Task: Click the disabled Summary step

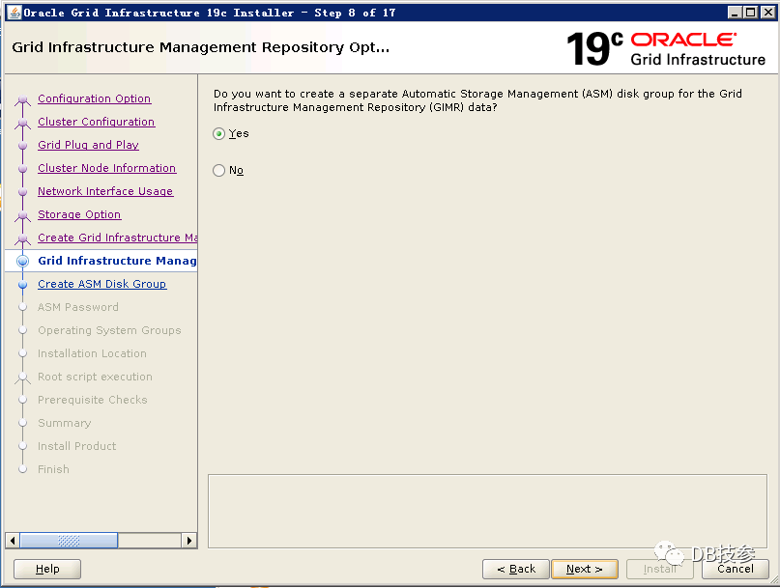Action: point(64,423)
